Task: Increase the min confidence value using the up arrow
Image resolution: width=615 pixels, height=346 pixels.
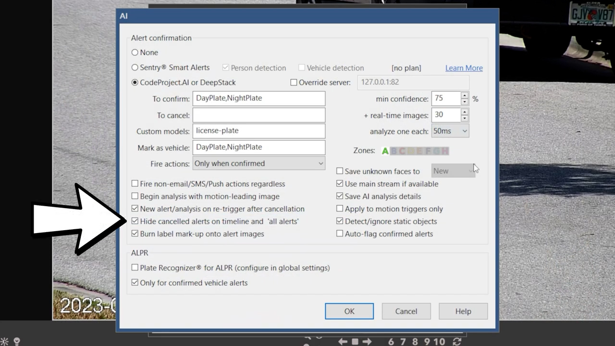Action: (464, 96)
